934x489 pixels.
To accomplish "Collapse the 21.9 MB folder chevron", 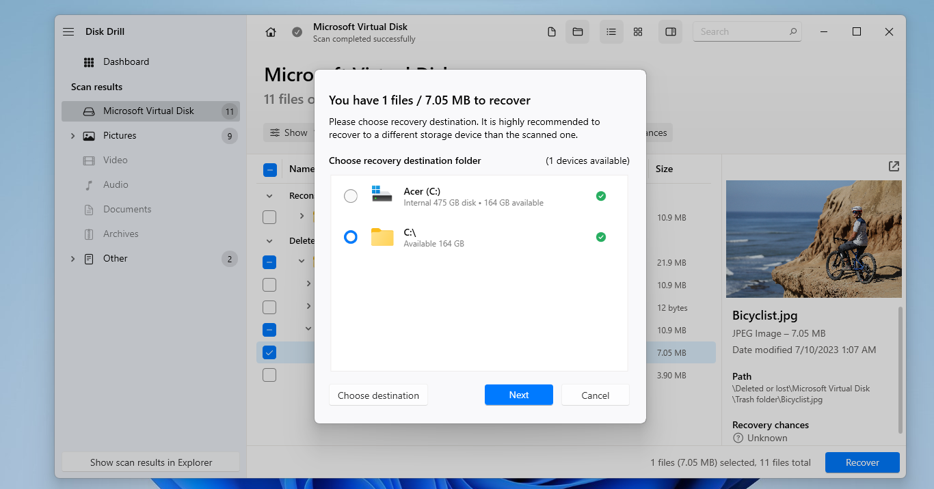I will point(302,261).
